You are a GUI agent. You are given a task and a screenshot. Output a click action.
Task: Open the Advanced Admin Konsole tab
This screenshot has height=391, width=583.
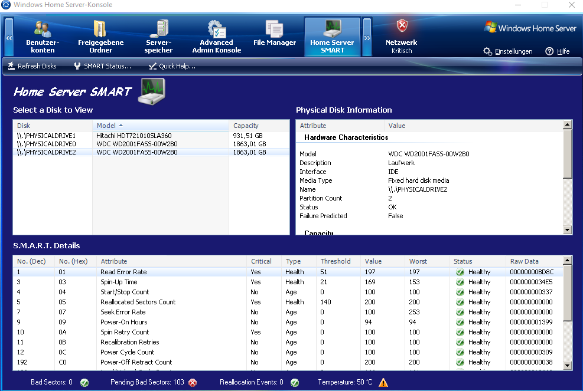(216, 37)
